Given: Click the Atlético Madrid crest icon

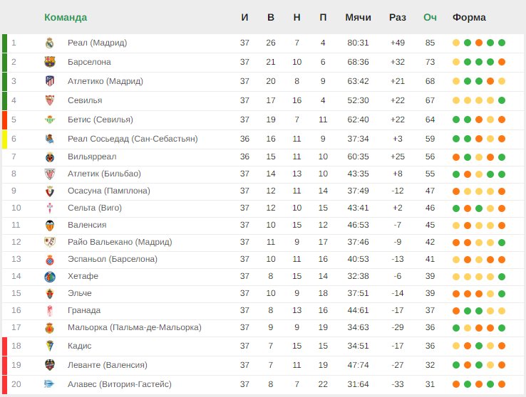Looking at the screenshot, I should 50,81.
